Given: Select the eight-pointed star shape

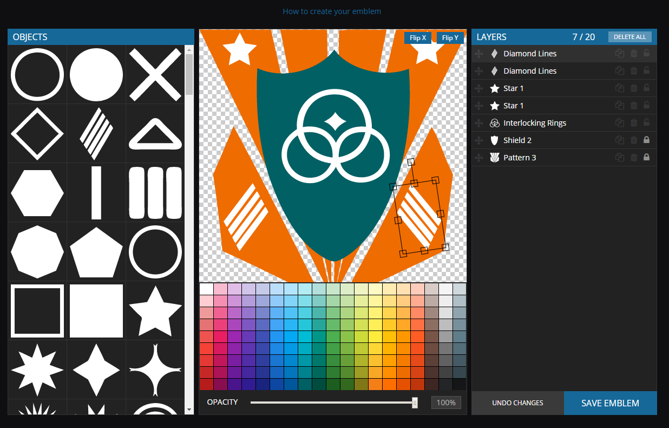Looking at the screenshot, I should coord(37,369).
